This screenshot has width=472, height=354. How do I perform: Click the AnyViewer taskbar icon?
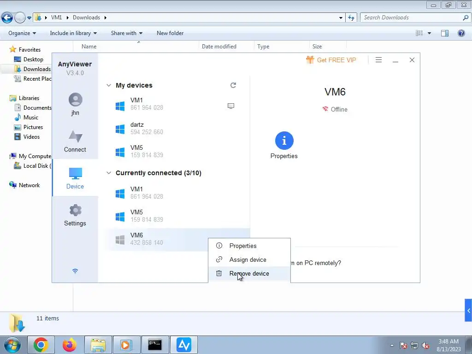[x=184, y=345]
